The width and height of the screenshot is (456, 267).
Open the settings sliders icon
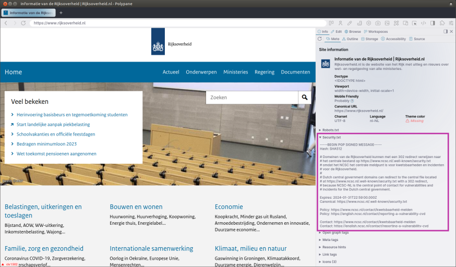click(x=451, y=23)
